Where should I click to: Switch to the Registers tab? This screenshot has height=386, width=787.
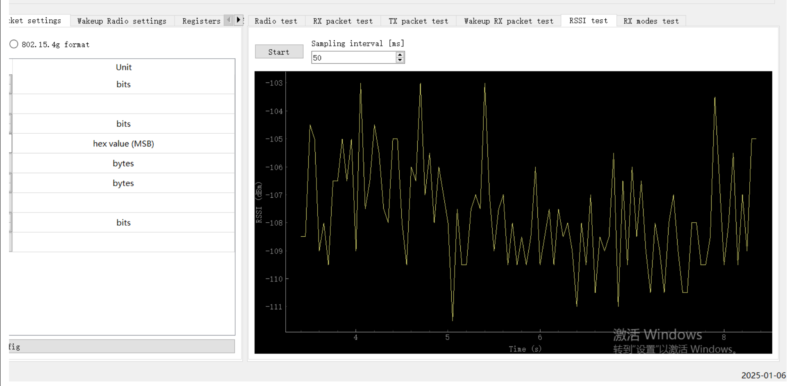pyautogui.click(x=201, y=21)
